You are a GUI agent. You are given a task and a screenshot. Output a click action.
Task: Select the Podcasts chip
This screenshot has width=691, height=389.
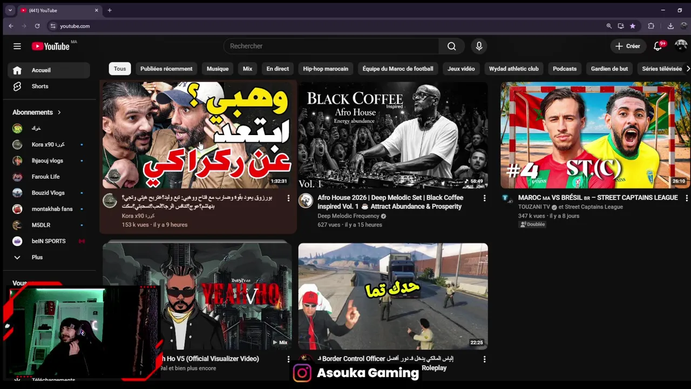(x=565, y=69)
